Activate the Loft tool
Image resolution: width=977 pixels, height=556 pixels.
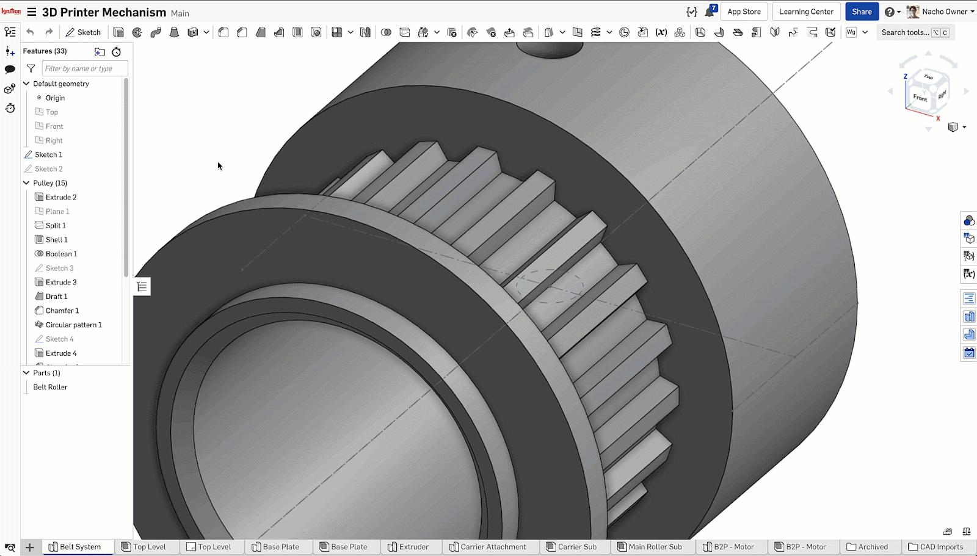point(174,32)
